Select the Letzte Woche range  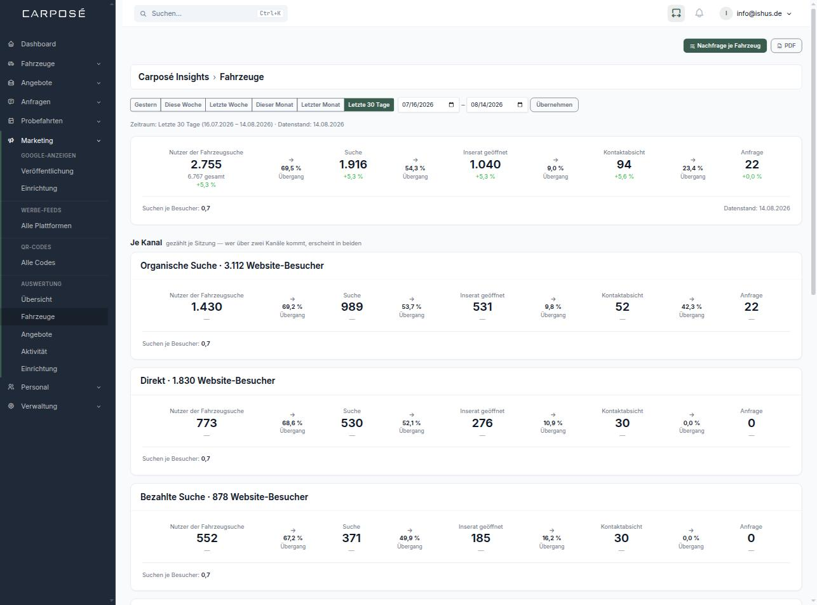(x=229, y=105)
